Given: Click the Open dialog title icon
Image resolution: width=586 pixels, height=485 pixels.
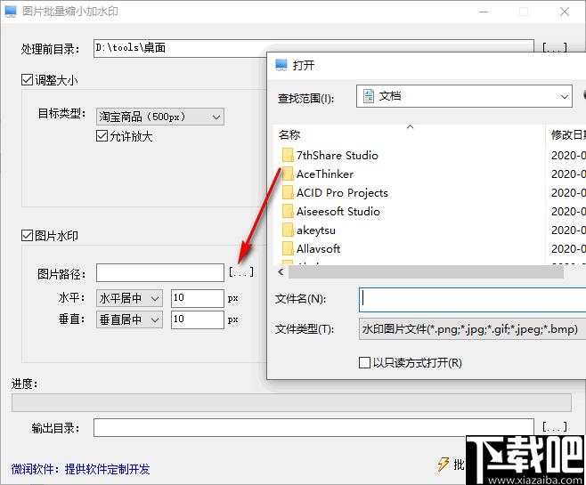Looking at the screenshot, I should [281, 65].
